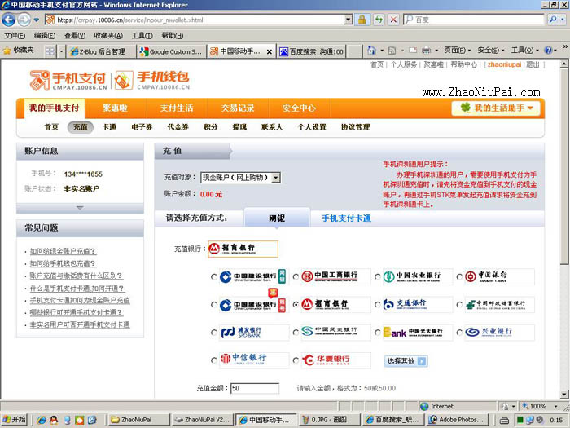Open the 安全(S) toolbar dropdown
The image size is (570, 428).
pyautogui.click(x=491, y=51)
